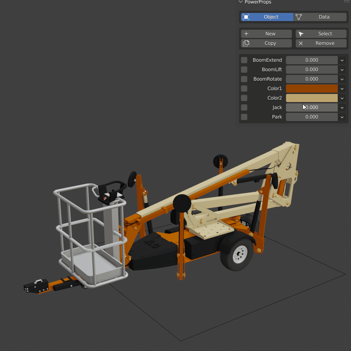Click the mesh data triangle icon

point(299,17)
